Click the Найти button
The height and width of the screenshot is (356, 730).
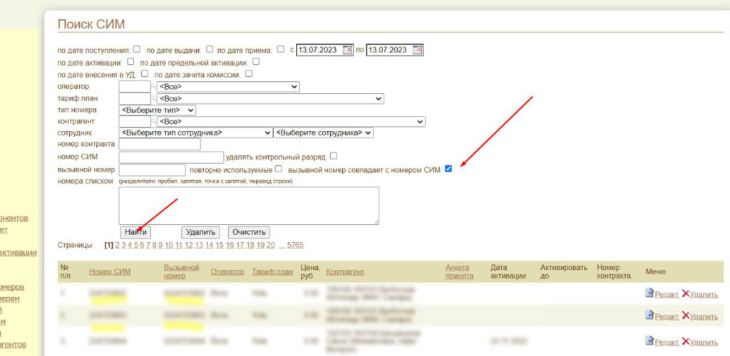(x=135, y=232)
